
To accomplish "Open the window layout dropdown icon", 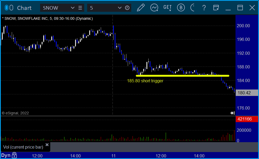I will click(216, 8).
